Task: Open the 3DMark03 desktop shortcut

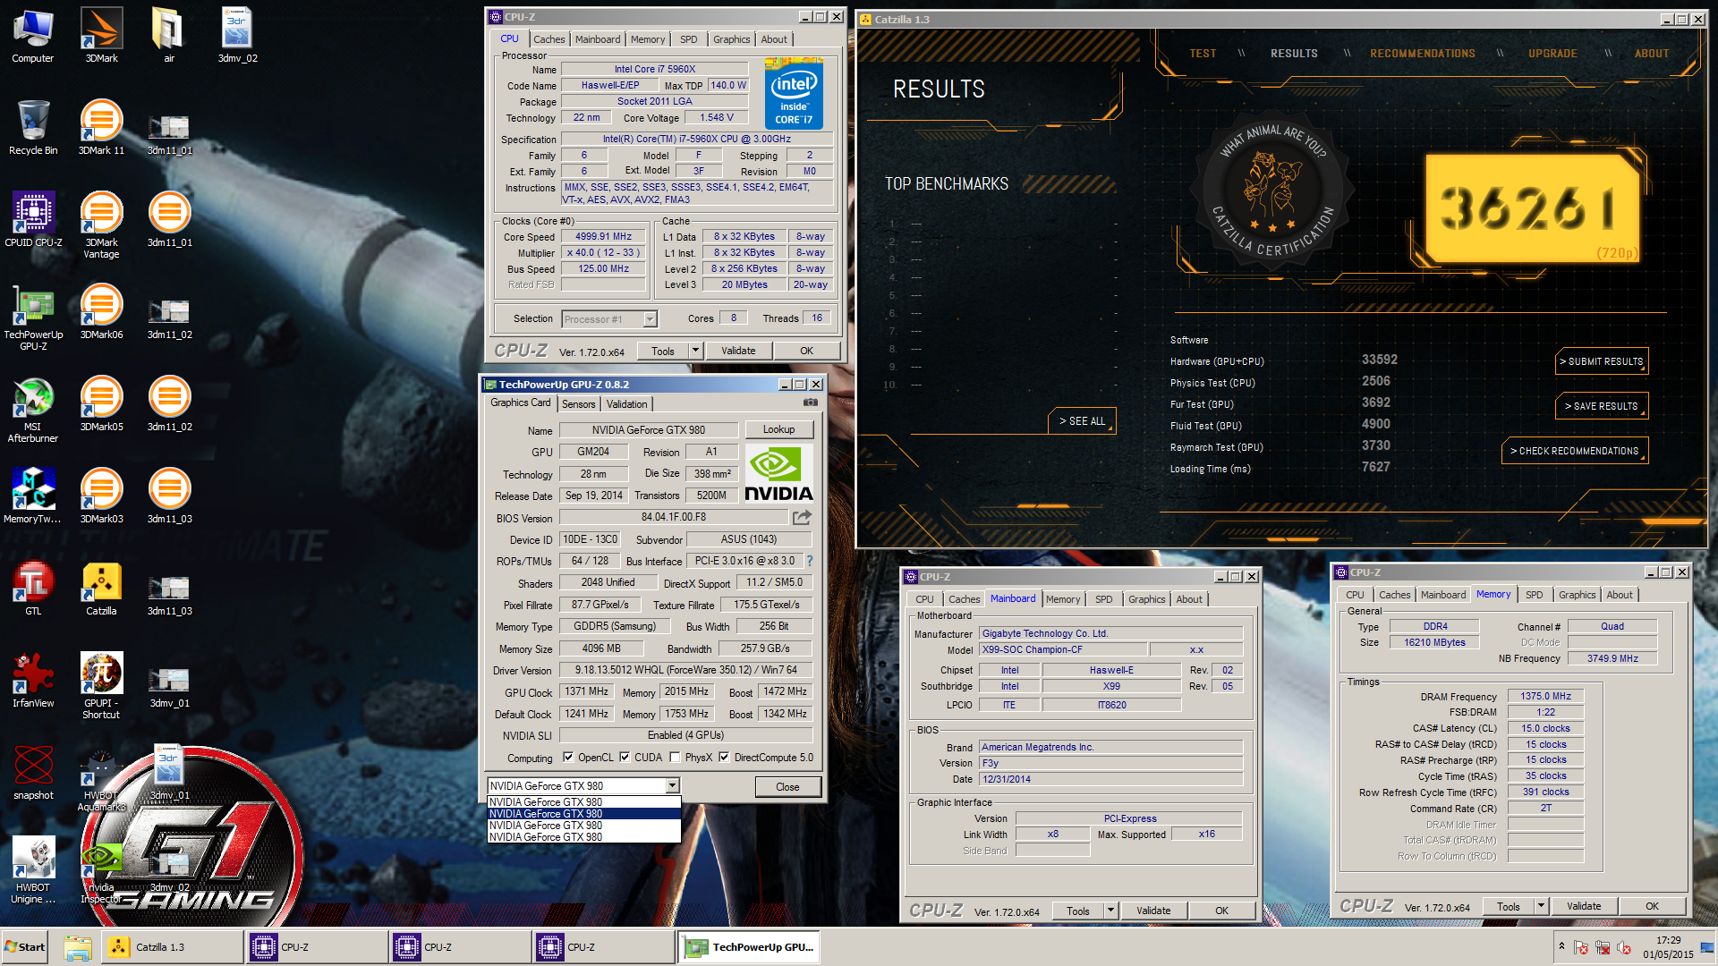Action: click(101, 496)
